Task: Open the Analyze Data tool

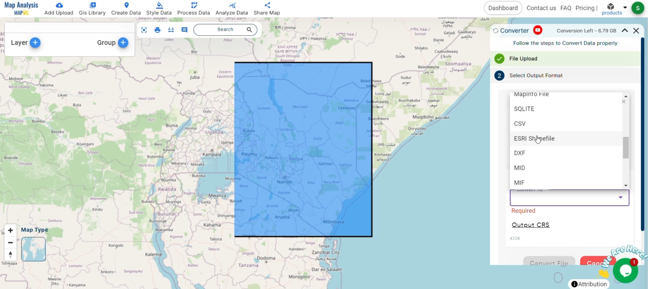Action: point(232,8)
